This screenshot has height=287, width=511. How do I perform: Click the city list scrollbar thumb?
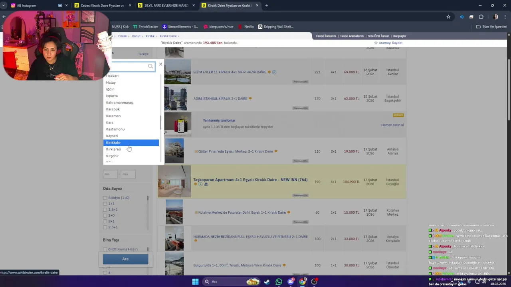click(160, 122)
